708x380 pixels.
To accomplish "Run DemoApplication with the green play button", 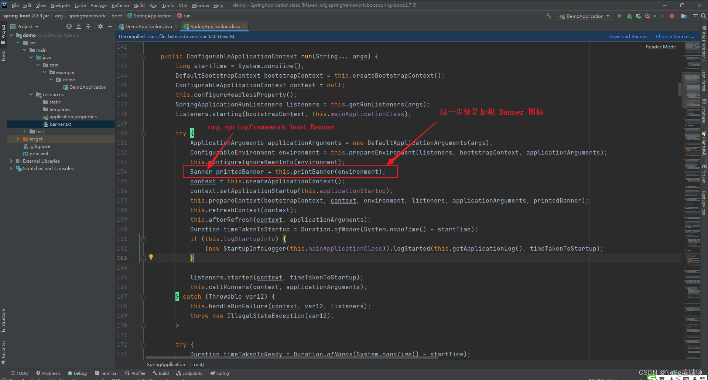I will (620, 16).
